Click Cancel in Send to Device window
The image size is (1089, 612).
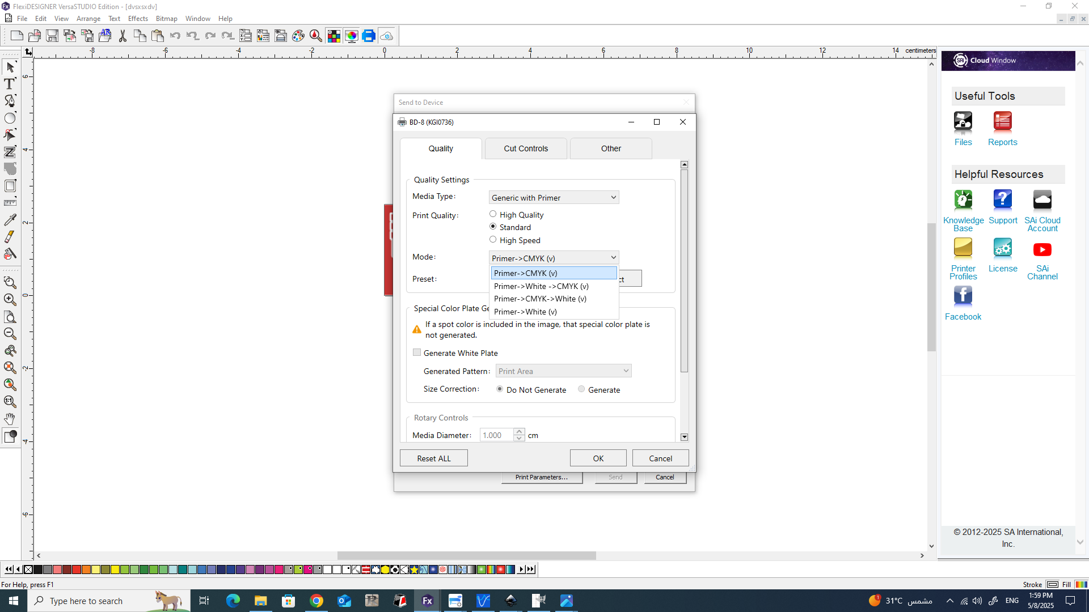[x=665, y=477]
